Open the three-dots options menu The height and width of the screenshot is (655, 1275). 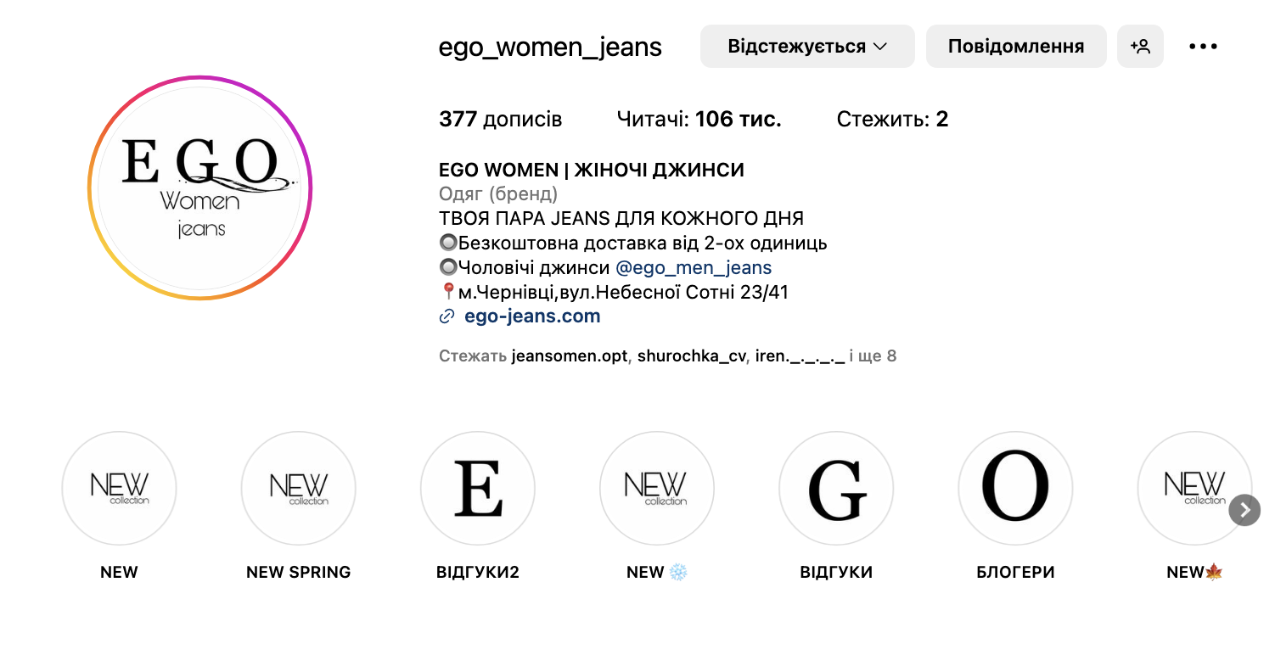pos(1203,47)
